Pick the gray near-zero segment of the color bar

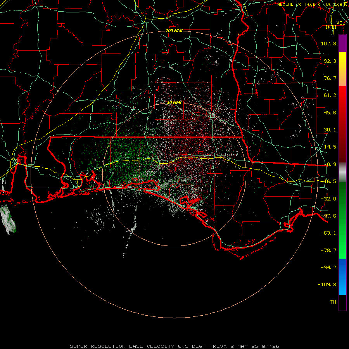342,172
